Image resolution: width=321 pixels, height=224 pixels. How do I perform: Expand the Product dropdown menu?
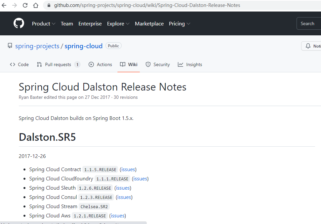pyautogui.click(x=44, y=24)
